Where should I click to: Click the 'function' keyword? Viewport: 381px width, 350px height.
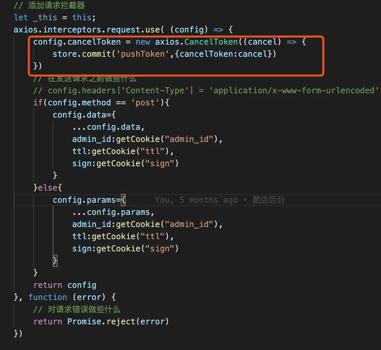48,297
